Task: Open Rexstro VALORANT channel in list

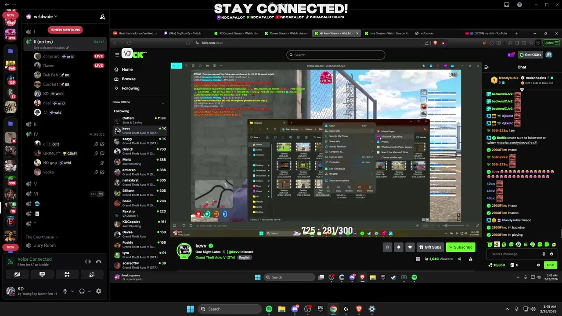Action: tap(140, 213)
